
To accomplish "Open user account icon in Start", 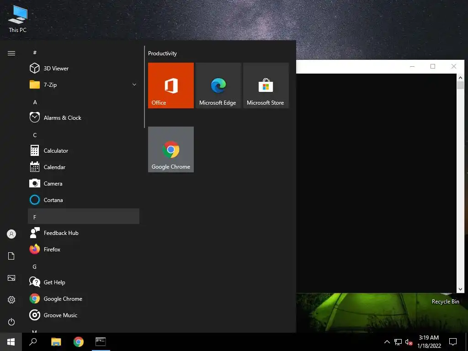I will pos(11,234).
